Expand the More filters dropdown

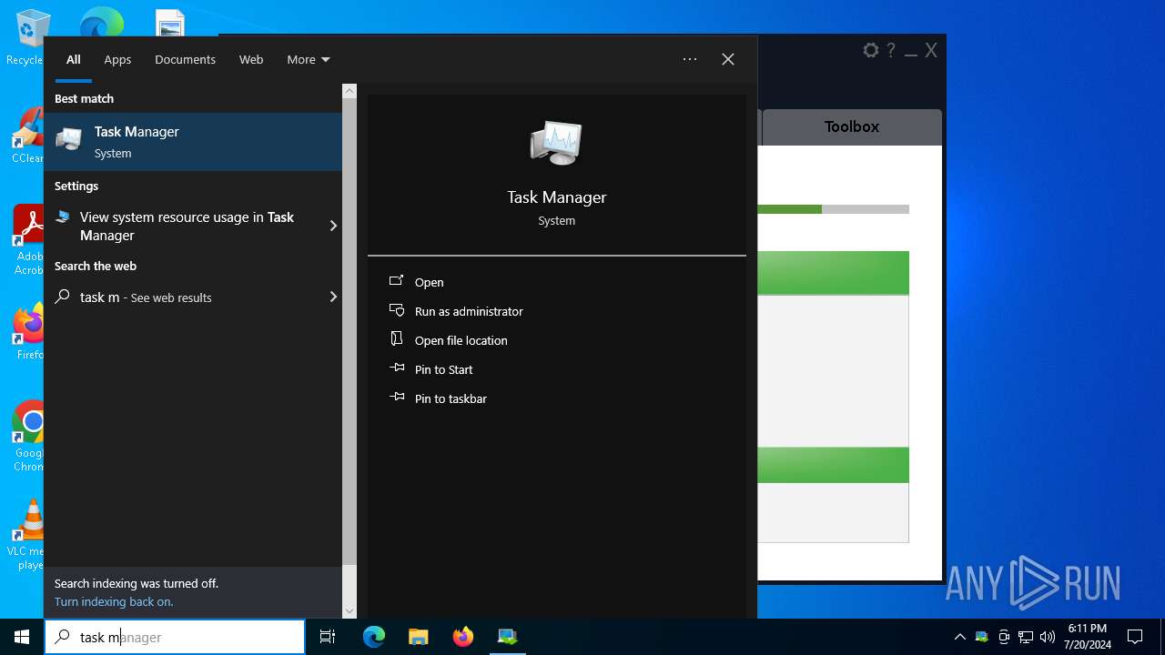point(308,59)
